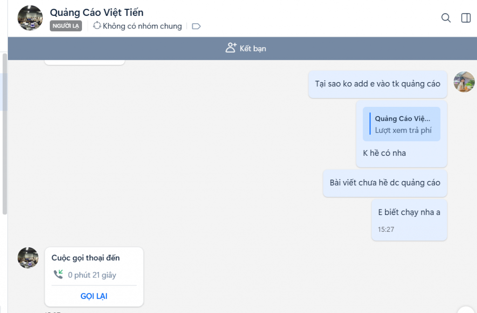477x313 pixels.
Task: Select message Bài viết chưa hề dc quảng cáo
Action: 385,182
